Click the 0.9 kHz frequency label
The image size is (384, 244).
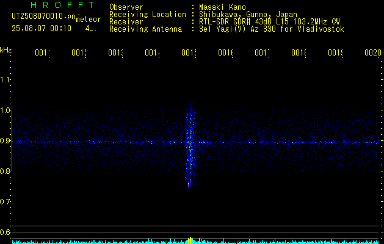point(5,141)
